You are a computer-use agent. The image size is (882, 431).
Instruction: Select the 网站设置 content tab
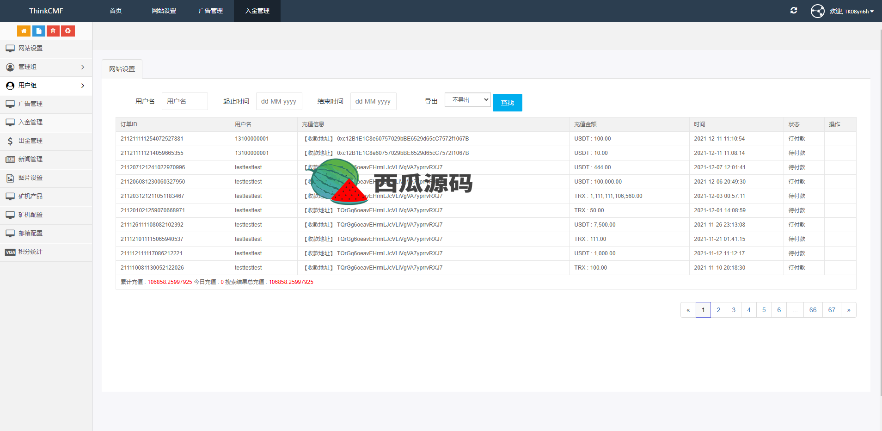coord(122,69)
